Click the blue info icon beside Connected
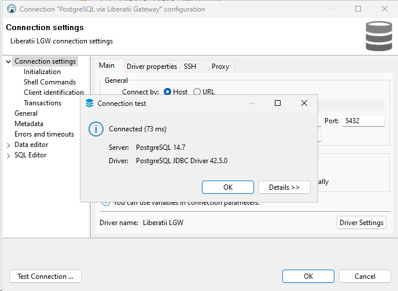398x291 pixels. coord(95,129)
